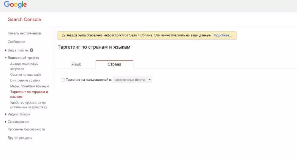Select Индекс Google menu label
Viewport: 297px width, 158px height.
[19, 114]
